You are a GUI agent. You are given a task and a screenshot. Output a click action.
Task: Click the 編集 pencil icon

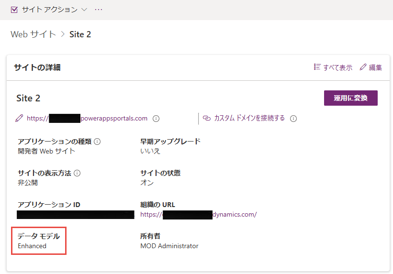(x=363, y=67)
